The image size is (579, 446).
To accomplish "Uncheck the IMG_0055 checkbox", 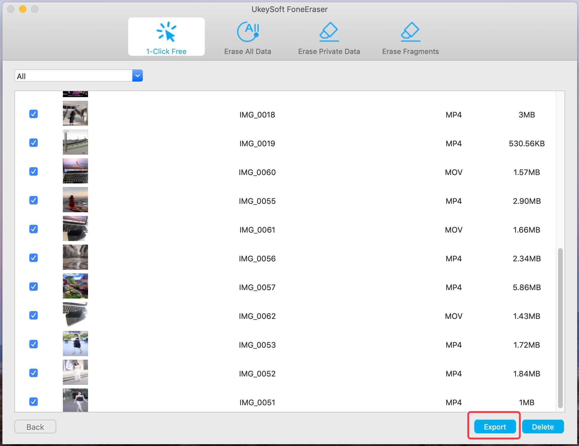I will [x=34, y=200].
